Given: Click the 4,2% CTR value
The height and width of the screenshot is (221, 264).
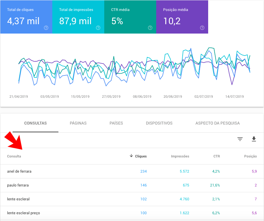Looking at the screenshot, I should click(216, 171).
